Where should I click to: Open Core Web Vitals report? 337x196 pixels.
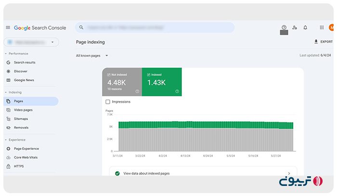[x=26, y=158]
